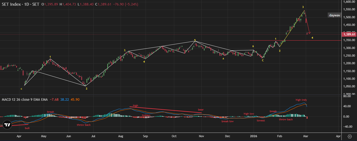The height and width of the screenshot is (141, 357).
Task: Select the 'break low' annotation text
Action: pos(227,121)
